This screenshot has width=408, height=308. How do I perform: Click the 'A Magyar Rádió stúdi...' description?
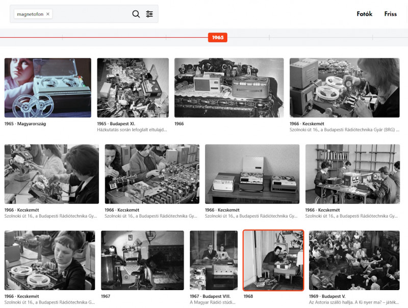[213, 302]
